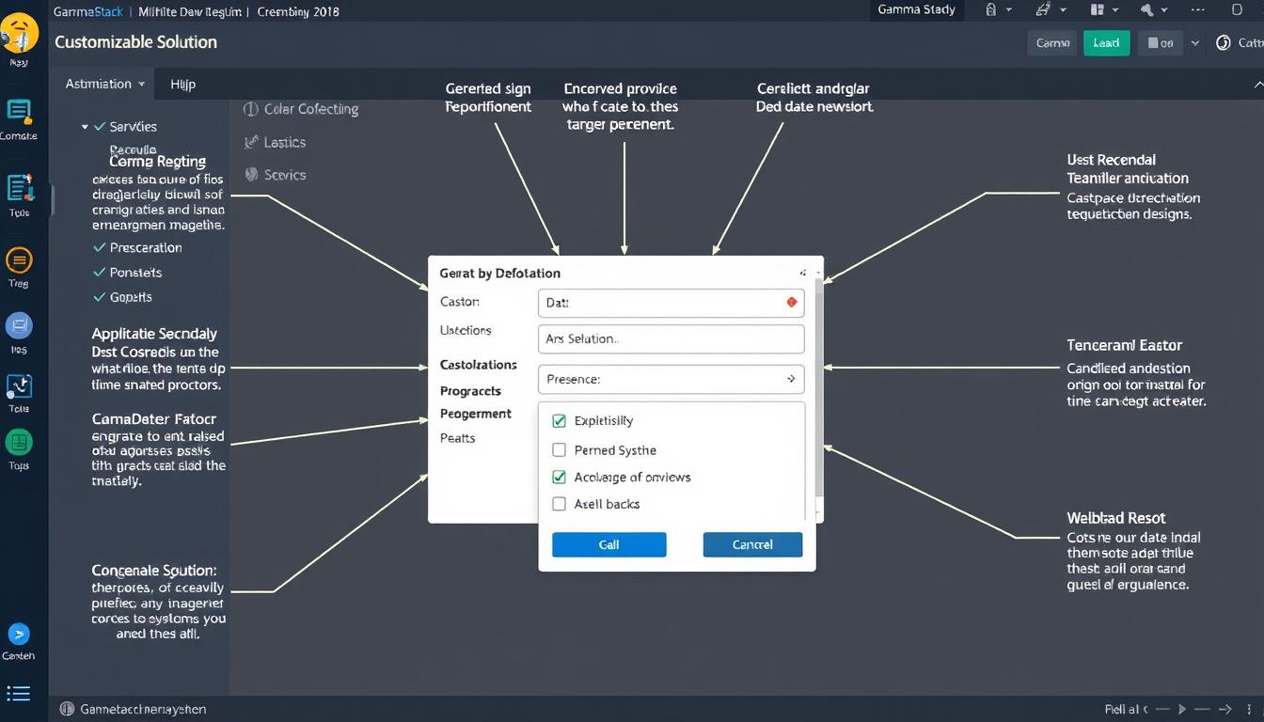Open the Presence dropdown in the dialog
Viewport: 1264px width, 722px height.
click(x=671, y=379)
